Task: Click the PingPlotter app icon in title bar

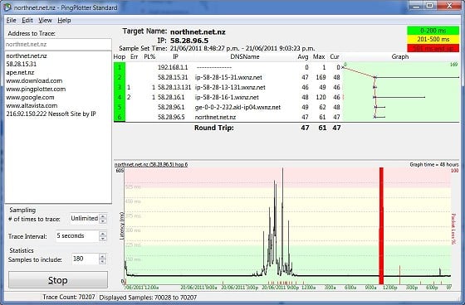Action: [x=7, y=7]
